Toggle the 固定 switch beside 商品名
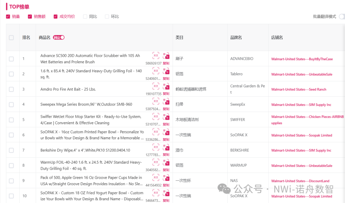Image resolution: width=345 pixels, height=203 pixels. [59, 37]
